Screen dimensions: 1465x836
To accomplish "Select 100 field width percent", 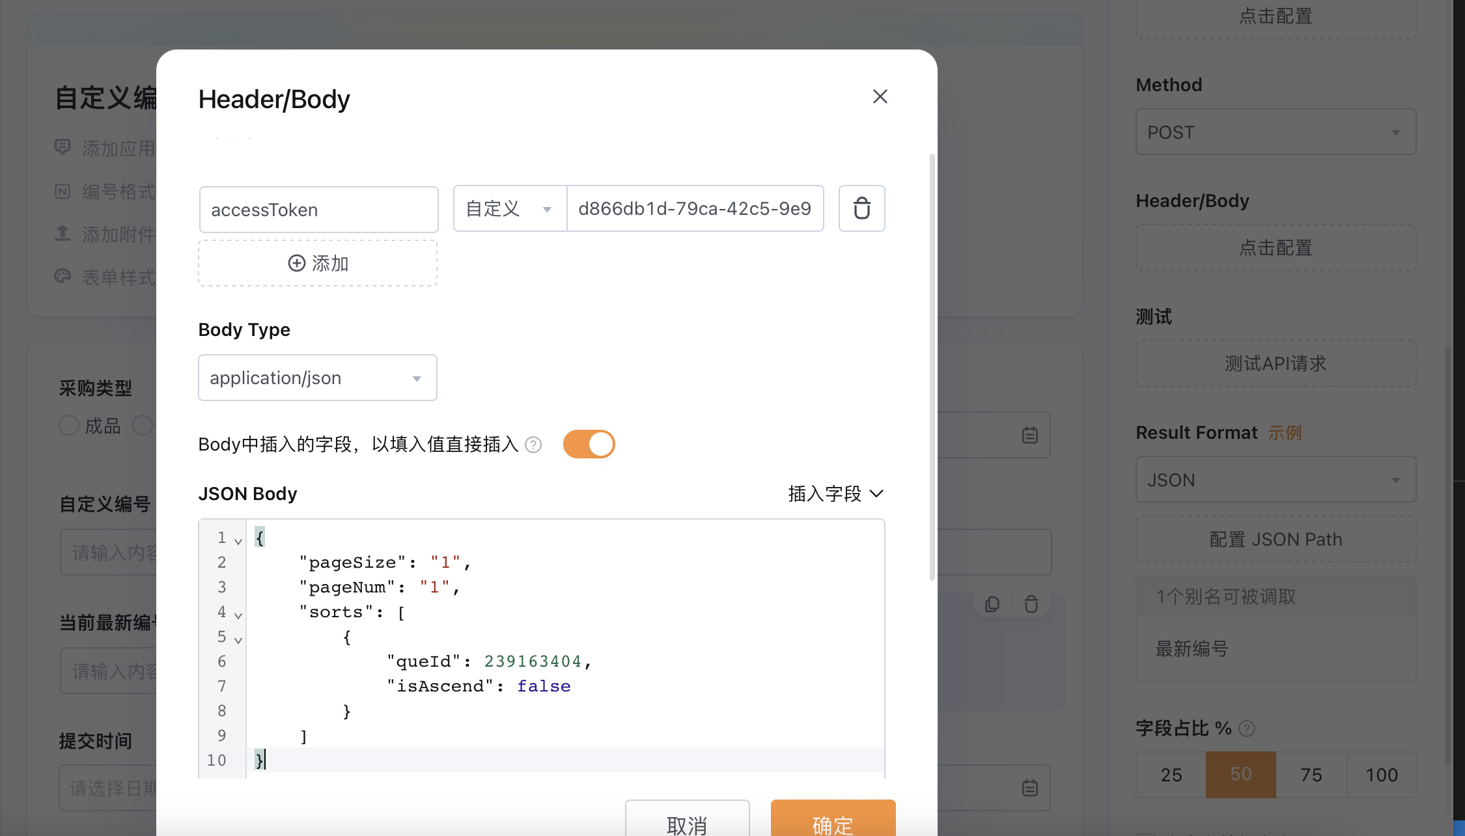I will (1381, 775).
